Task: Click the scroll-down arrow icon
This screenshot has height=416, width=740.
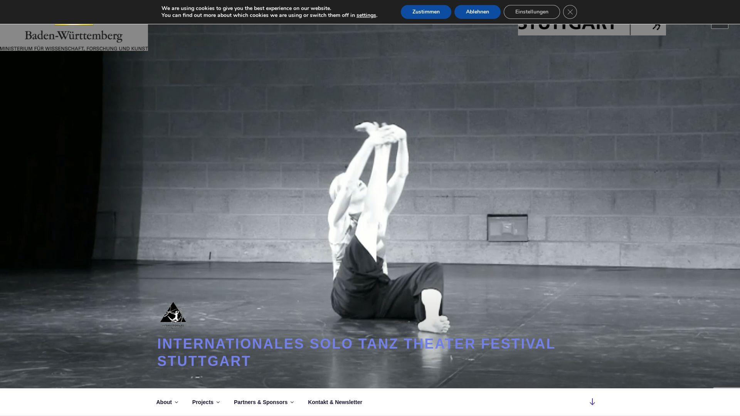Action: click(592, 402)
